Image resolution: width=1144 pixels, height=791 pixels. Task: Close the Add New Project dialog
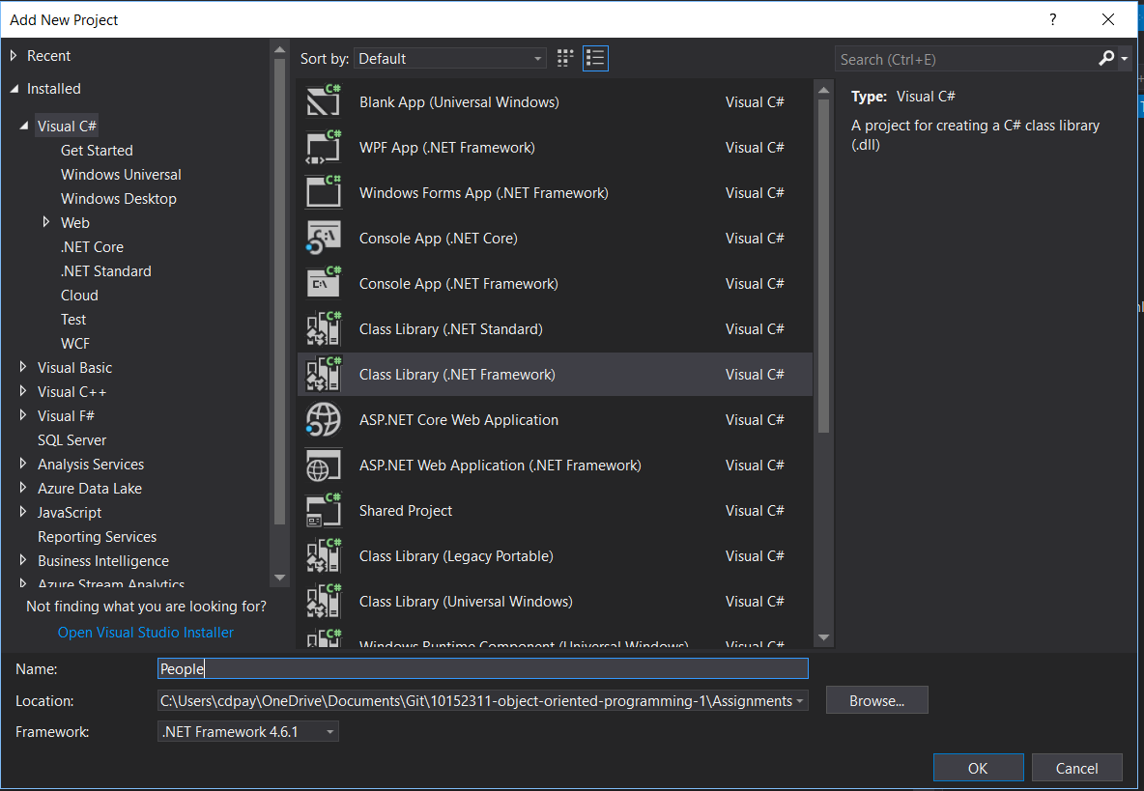coord(1107,19)
